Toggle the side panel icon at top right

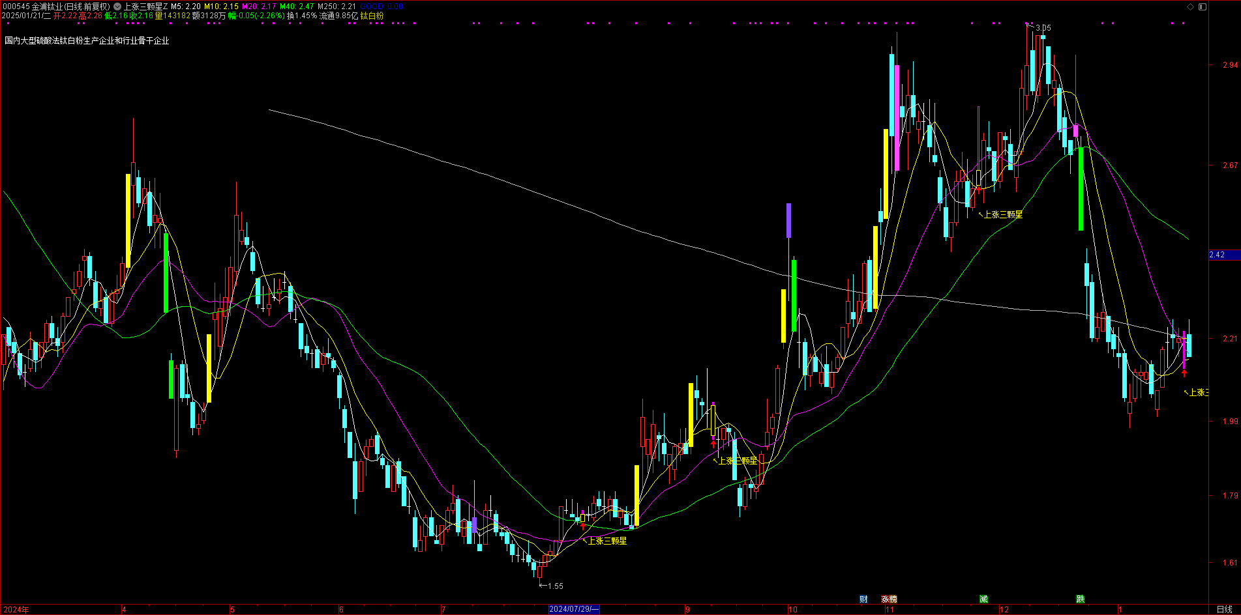[x=1203, y=7]
